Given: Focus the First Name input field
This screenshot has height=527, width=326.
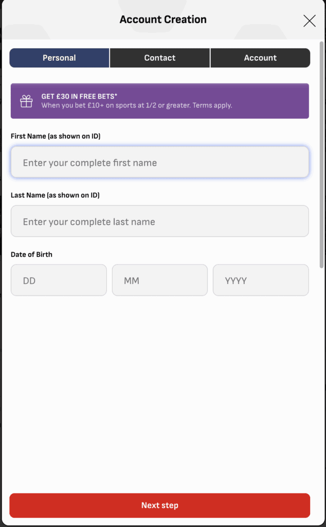Looking at the screenshot, I should click(160, 162).
